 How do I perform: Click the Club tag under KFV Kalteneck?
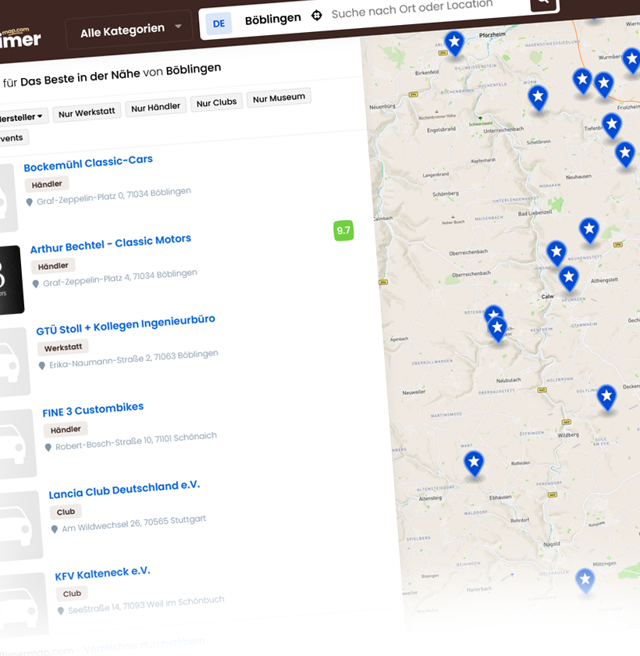[x=72, y=594]
